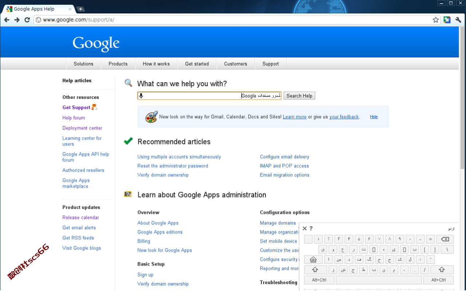Tap the minus sign key
466x291 pixels.
click(420, 239)
